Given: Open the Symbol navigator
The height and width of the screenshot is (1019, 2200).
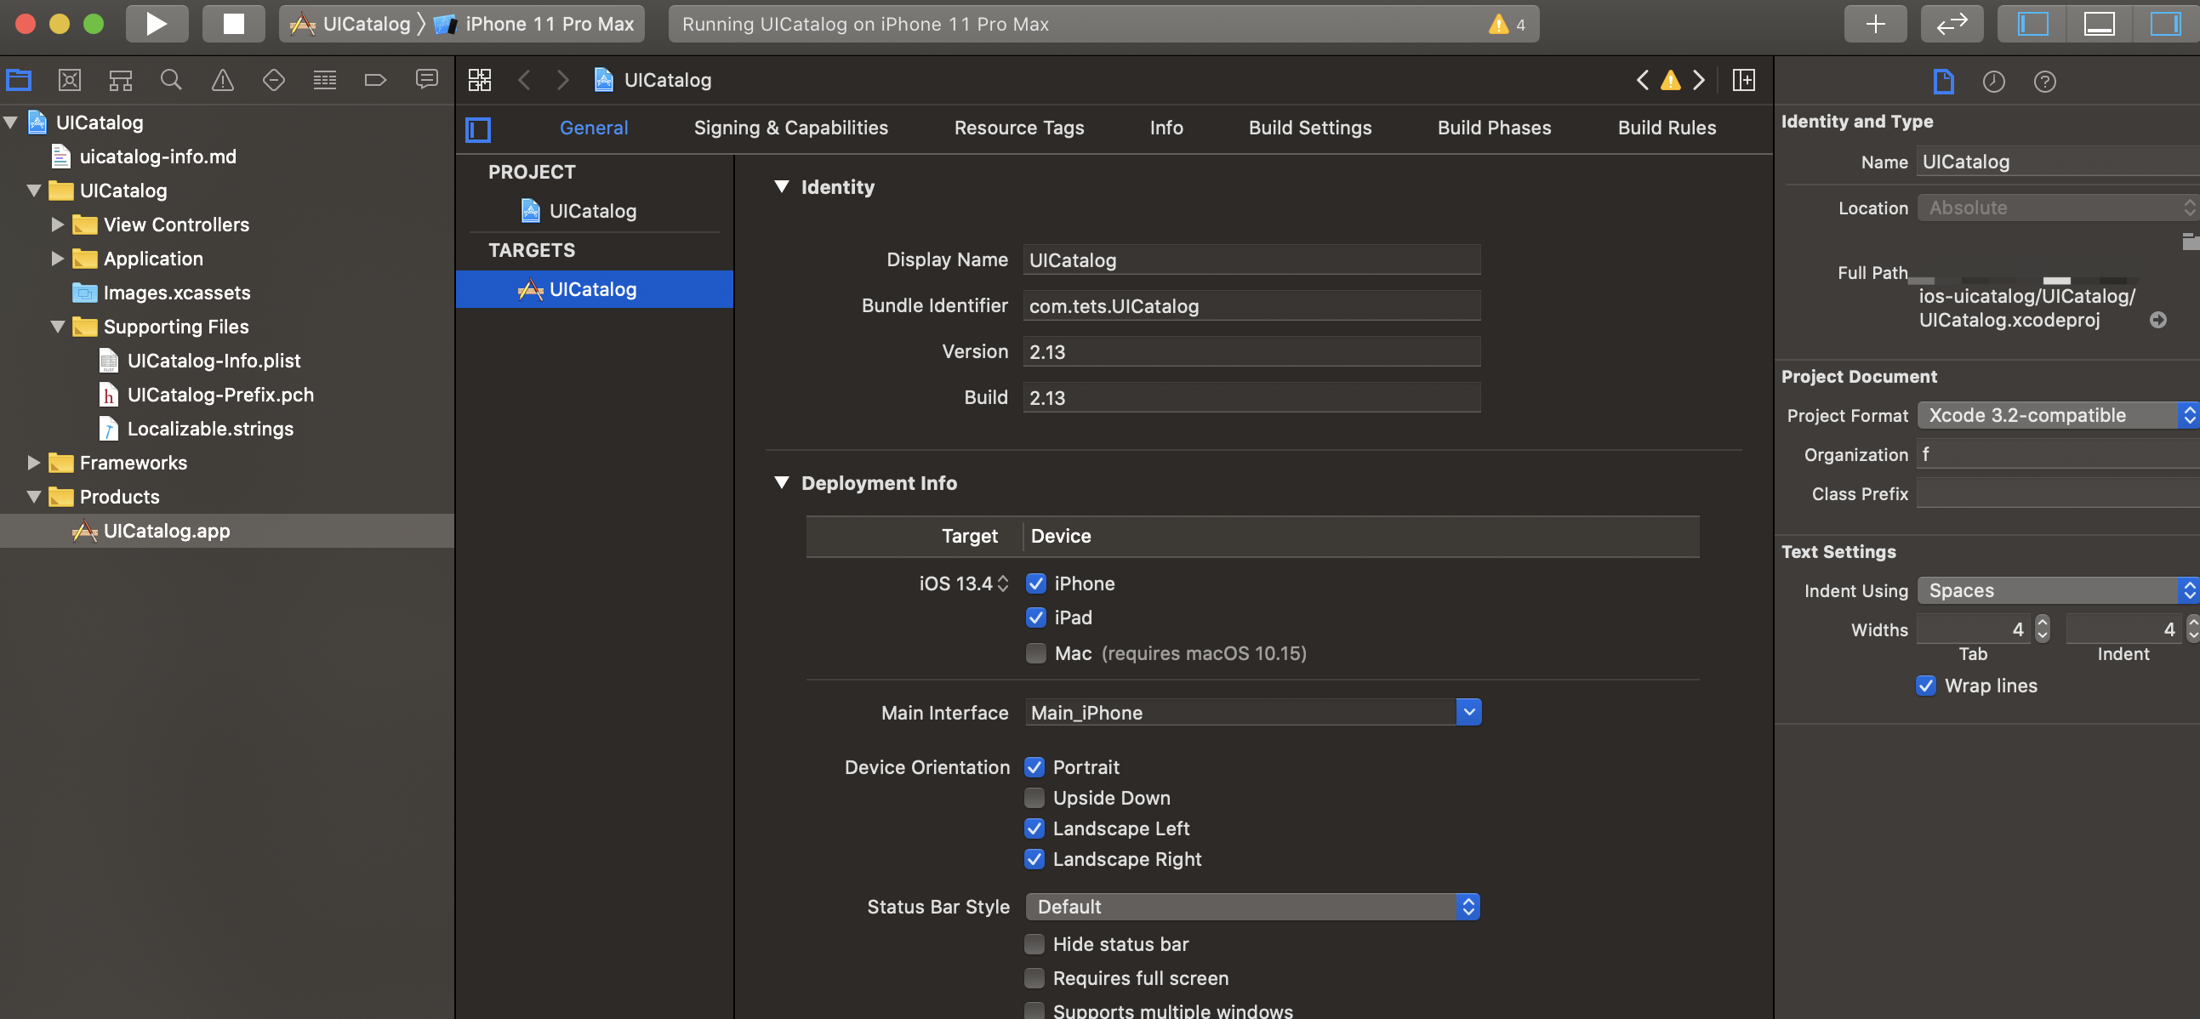Looking at the screenshot, I should click(121, 80).
